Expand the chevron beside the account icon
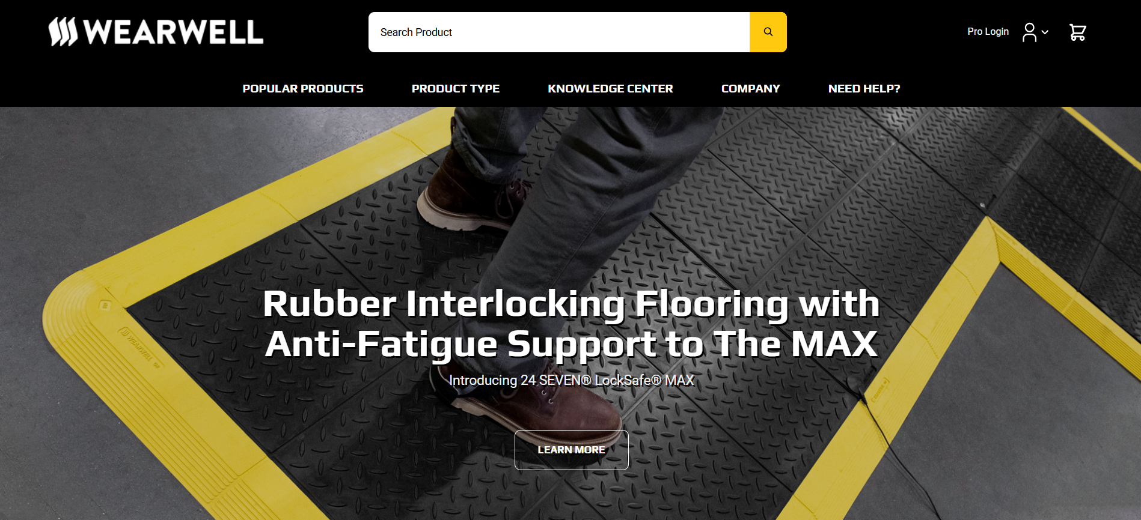The image size is (1141, 520). [x=1045, y=32]
